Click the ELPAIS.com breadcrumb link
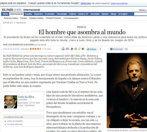This screenshot has height=132, width=147. point(8,23)
